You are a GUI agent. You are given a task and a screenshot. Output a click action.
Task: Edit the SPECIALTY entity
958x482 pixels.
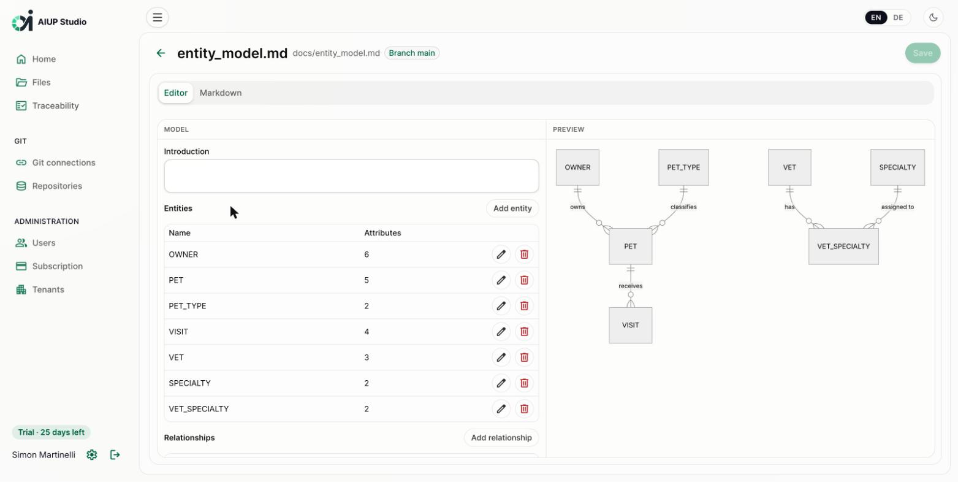point(501,383)
